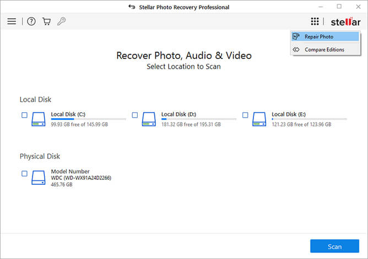Viewport: 368px width, 259px height.
Task: Click the back arrow icon in title bar
Action: pyautogui.click(x=131, y=7)
